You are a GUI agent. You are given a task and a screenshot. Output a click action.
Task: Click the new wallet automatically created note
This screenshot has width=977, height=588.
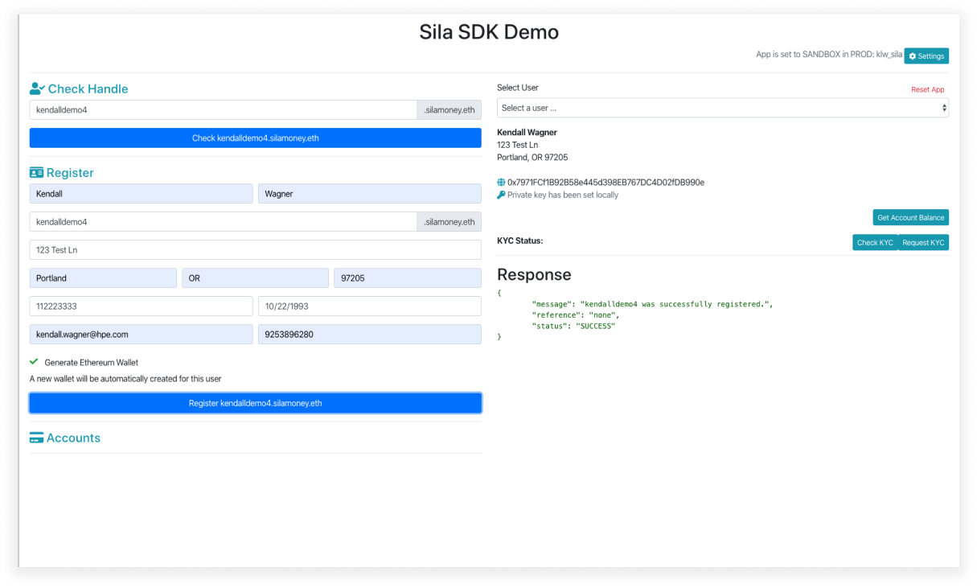point(125,379)
